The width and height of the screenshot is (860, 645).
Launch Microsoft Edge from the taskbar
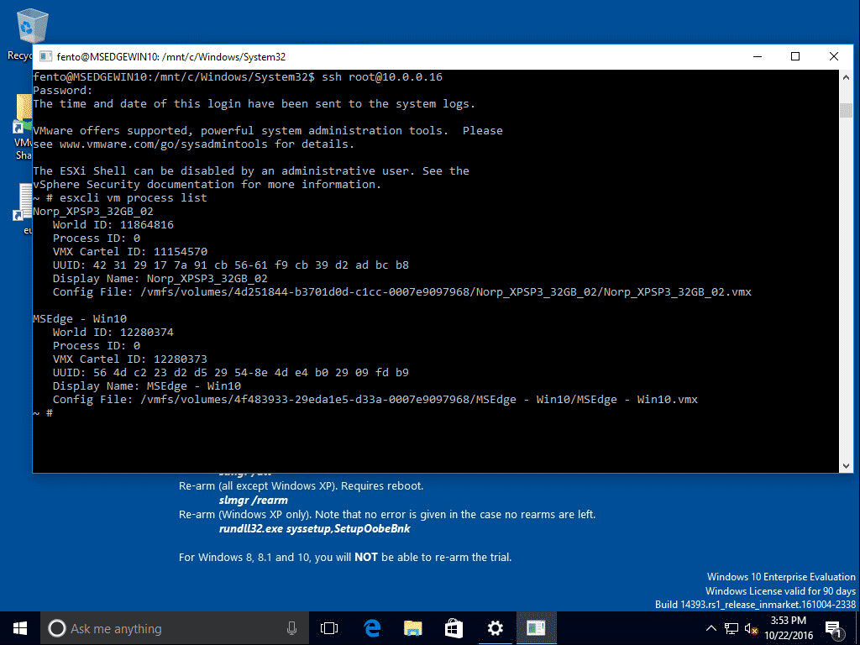pyautogui.click(x=372, y=628)
